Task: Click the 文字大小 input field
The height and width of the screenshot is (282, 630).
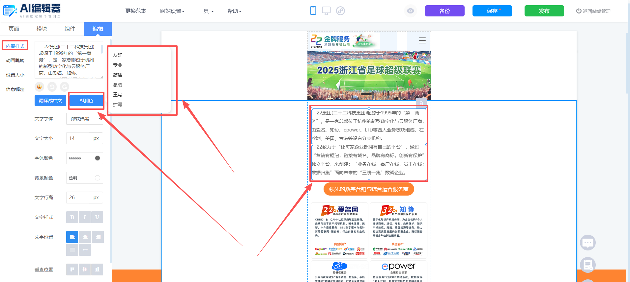Action: (85, 138)
